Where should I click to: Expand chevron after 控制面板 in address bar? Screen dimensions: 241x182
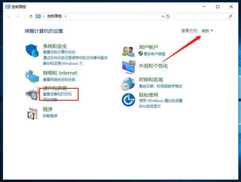(65, 16)
